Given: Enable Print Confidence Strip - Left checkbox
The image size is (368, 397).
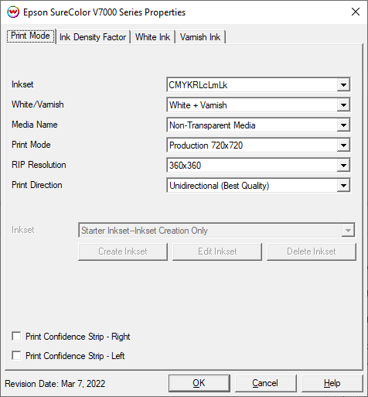Looking at the screenshot, I should coord(16,355).
